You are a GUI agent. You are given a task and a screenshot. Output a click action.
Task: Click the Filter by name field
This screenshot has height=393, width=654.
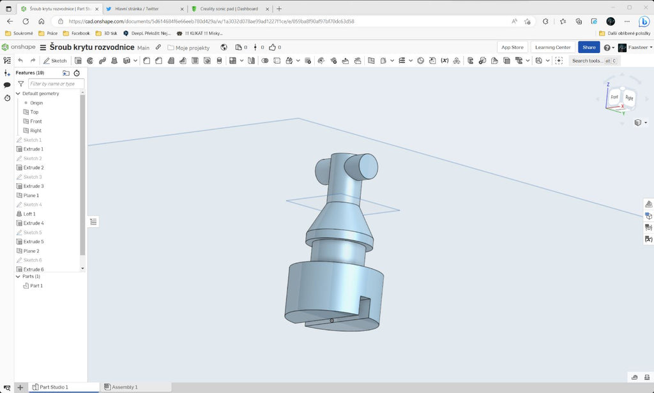coord(56,84)
